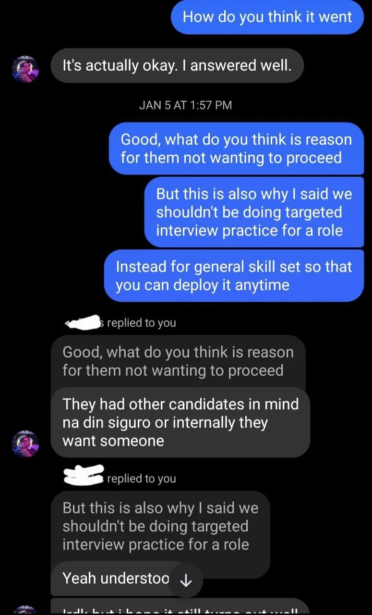Tap the partially visible message at bottom

[180, 607]
